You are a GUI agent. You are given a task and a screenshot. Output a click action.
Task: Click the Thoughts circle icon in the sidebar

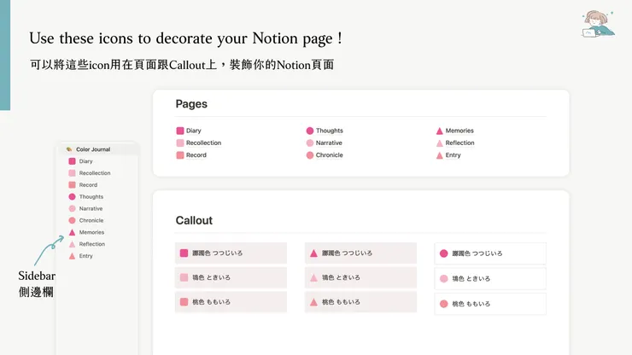pos(72,196)
